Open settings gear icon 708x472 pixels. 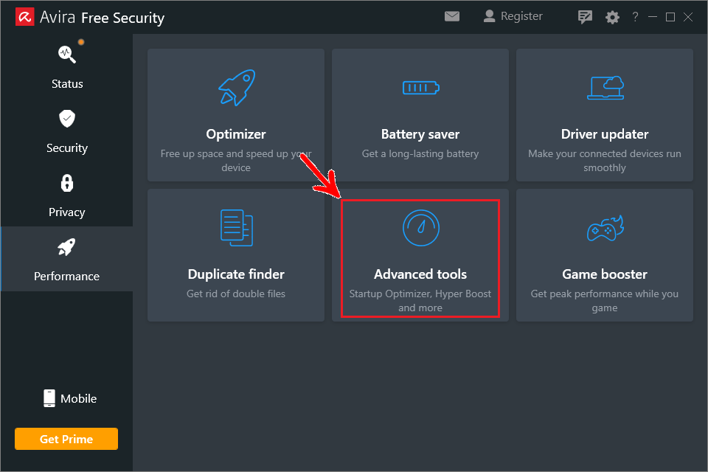612,18
